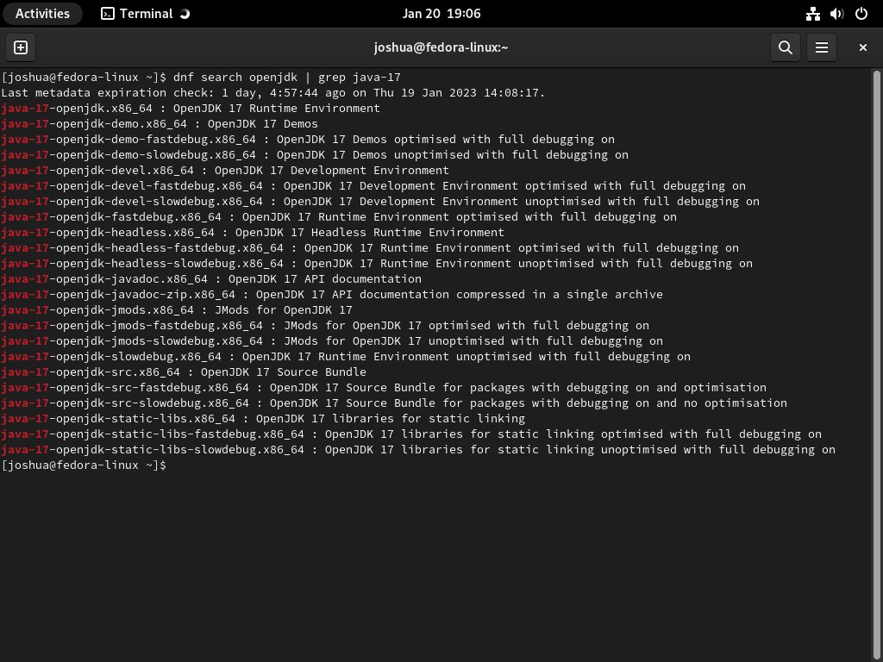Click the hamburger menu icon
883x662 pixels.
[x=821, y=47]
